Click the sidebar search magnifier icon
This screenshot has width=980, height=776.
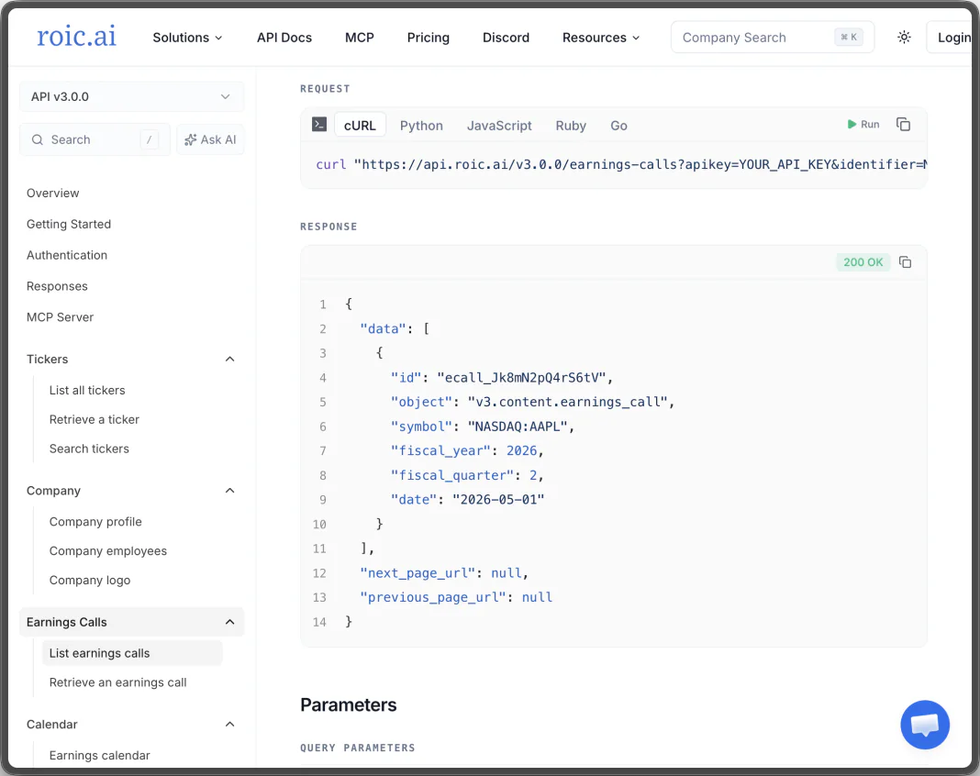pos(38,139)
